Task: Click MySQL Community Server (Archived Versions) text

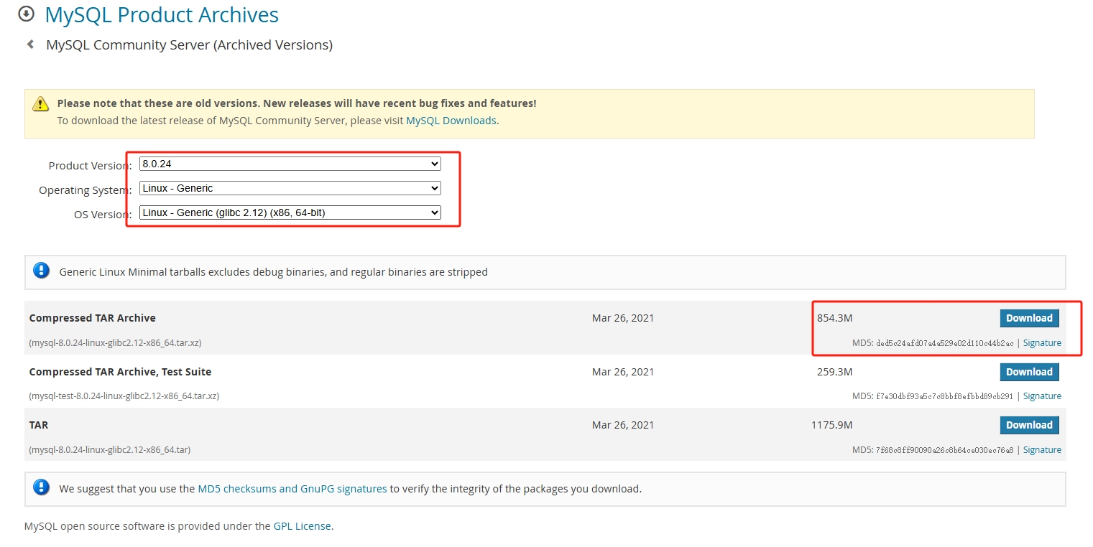Action: coord(189,45)
